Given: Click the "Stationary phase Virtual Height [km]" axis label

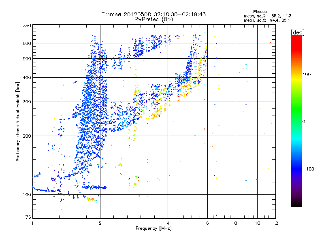Looking at the screenshot, I should point(18,122).
